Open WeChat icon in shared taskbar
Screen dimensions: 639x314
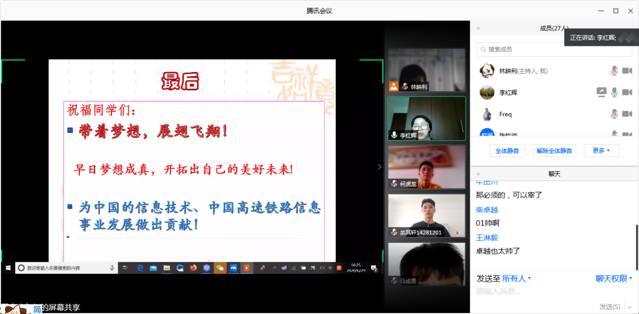(220, 268)
